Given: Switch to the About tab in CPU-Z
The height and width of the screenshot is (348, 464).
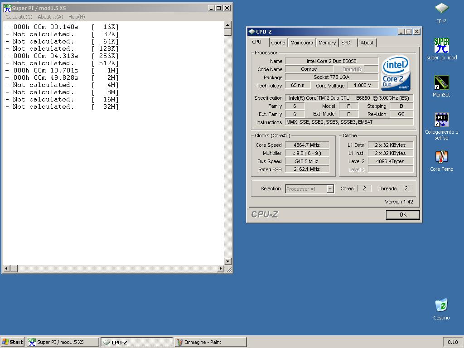Looking at the screenshot, I should [367, 43].
